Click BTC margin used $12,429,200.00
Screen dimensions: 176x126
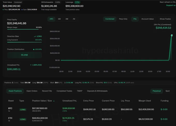click(x=146, y=110)
